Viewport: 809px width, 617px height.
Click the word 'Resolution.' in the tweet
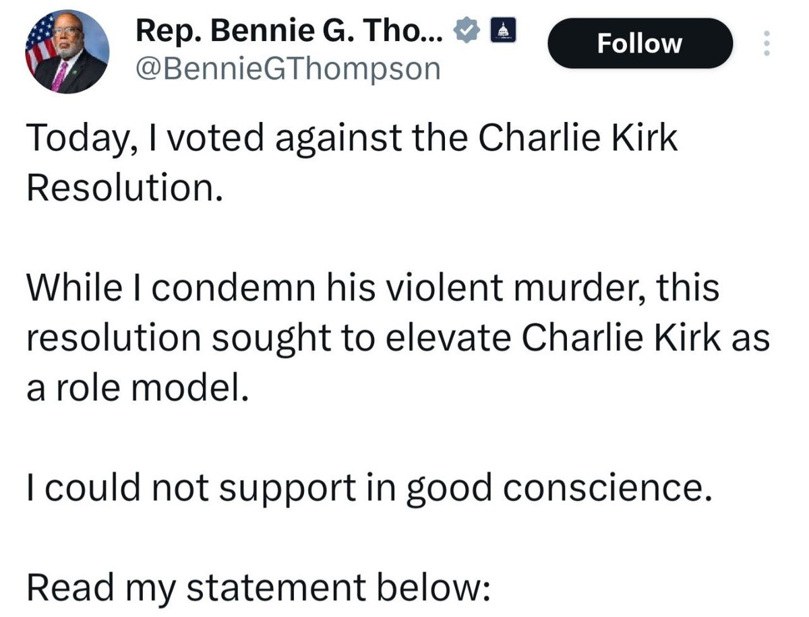pyautogui.click(x=125, y=189)
